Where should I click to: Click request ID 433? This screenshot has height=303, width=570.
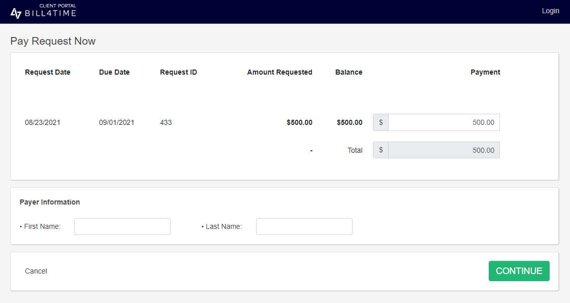point(166,122)
